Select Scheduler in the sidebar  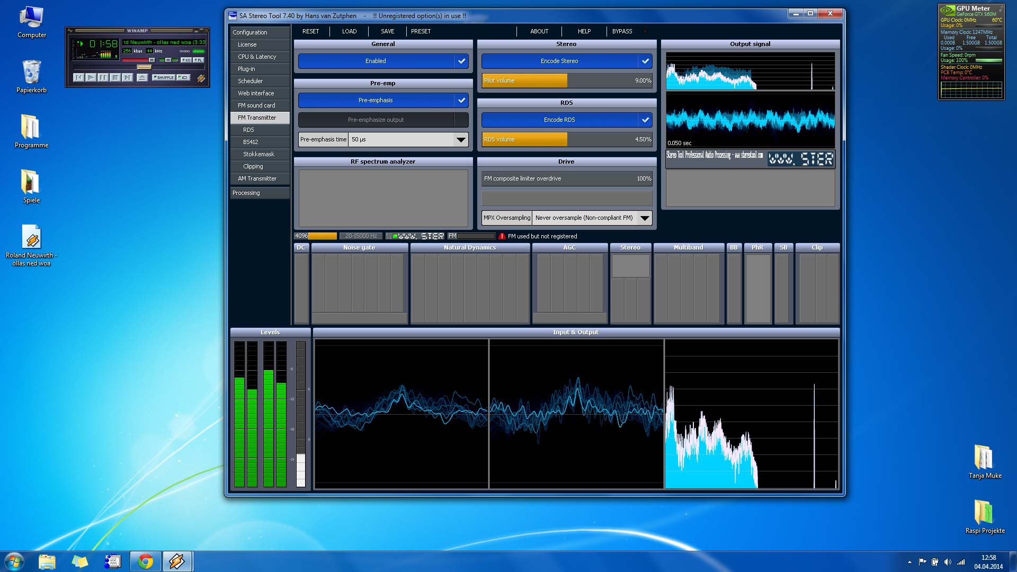pyautogui.click(x=260, y=81)
